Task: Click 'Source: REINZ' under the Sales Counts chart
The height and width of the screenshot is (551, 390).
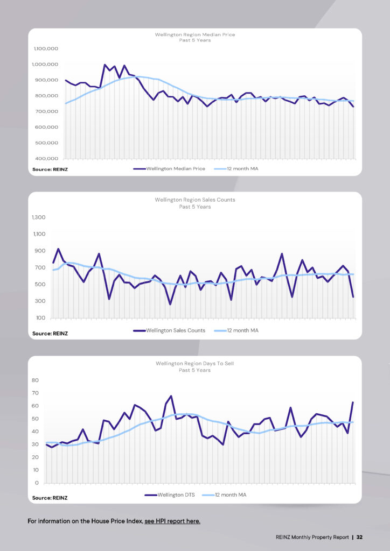Action: coord(50,334)
